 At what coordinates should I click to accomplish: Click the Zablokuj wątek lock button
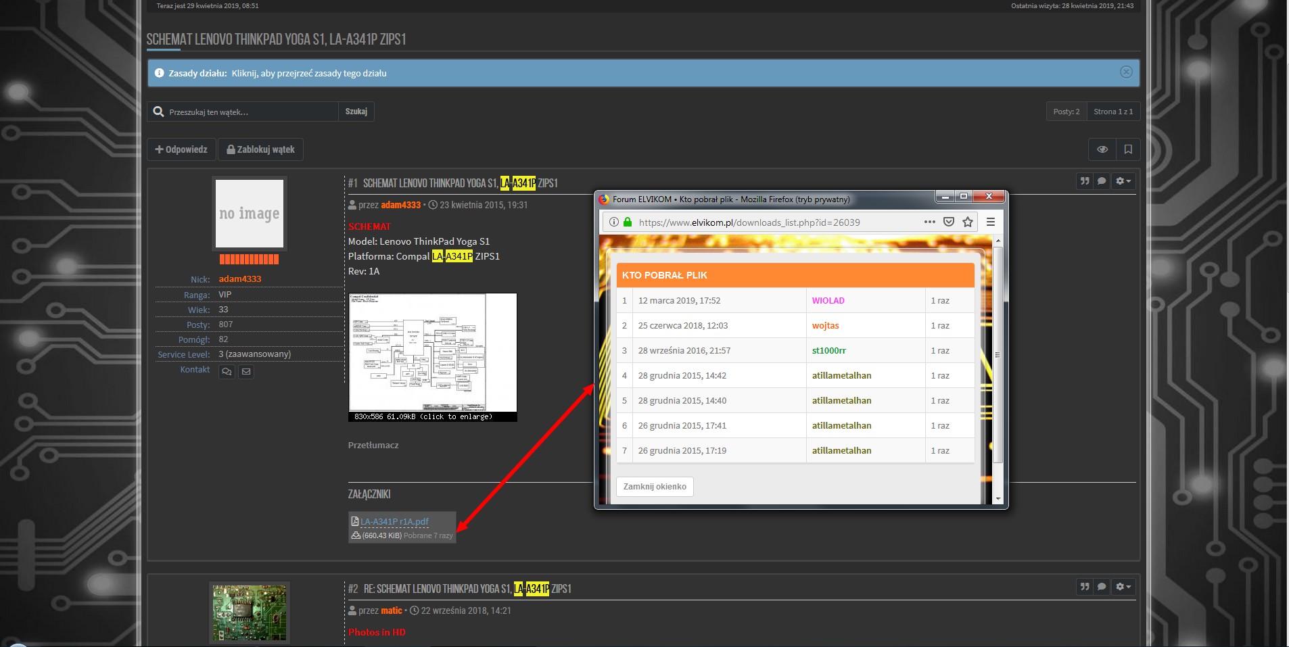click(261, 149)
